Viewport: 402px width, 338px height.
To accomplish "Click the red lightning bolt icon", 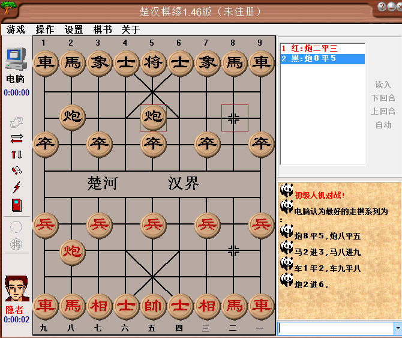I will click(16, 187).
